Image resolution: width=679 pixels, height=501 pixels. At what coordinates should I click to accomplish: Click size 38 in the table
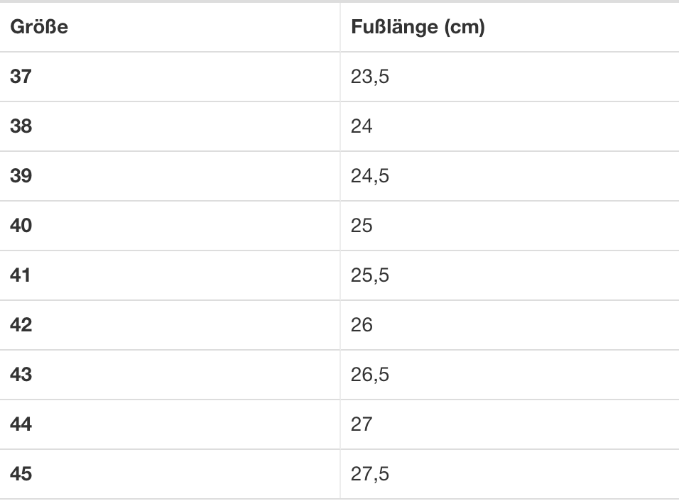21,126
